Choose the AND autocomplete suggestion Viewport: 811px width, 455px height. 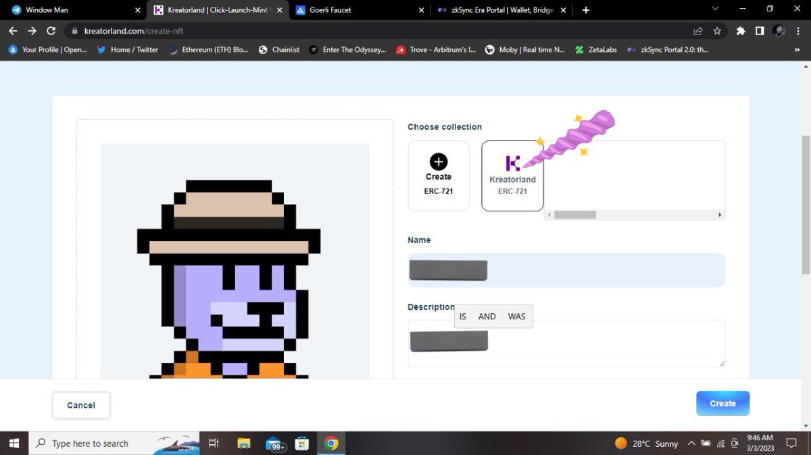point(487,316)
